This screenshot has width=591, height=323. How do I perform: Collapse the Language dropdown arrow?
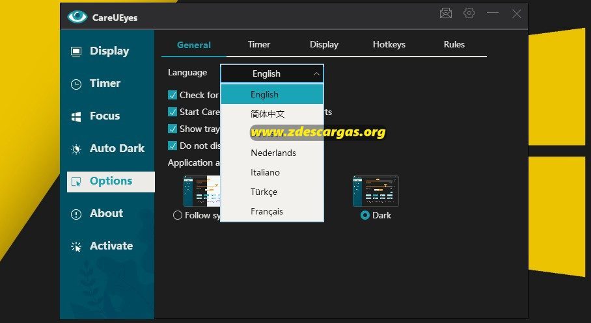coord(316,74)
